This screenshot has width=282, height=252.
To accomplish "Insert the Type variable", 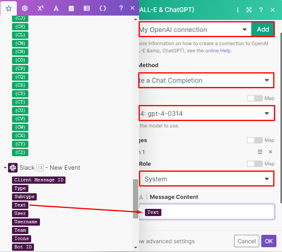I will (20, 189).
